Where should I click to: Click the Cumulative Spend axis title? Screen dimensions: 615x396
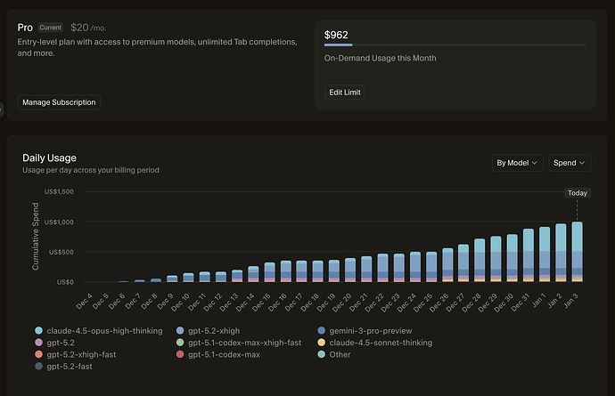coord(36,236)
